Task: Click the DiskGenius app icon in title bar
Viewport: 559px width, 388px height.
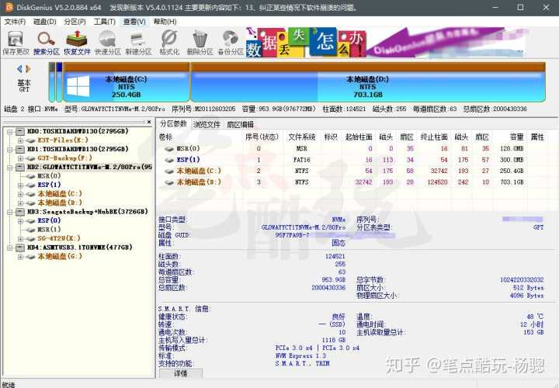Action: [9, 7]
